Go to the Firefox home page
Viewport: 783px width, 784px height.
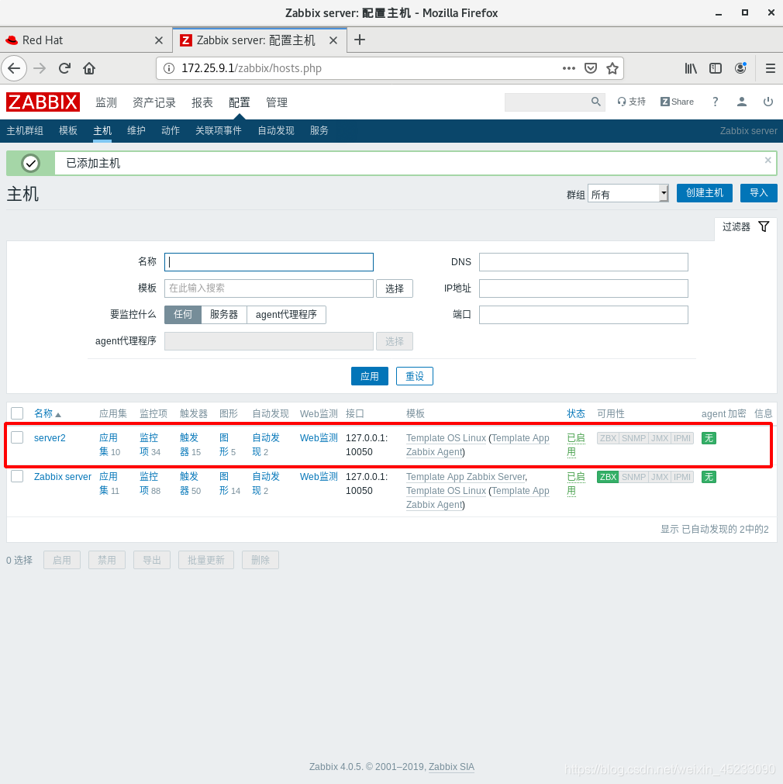point(89,68)
